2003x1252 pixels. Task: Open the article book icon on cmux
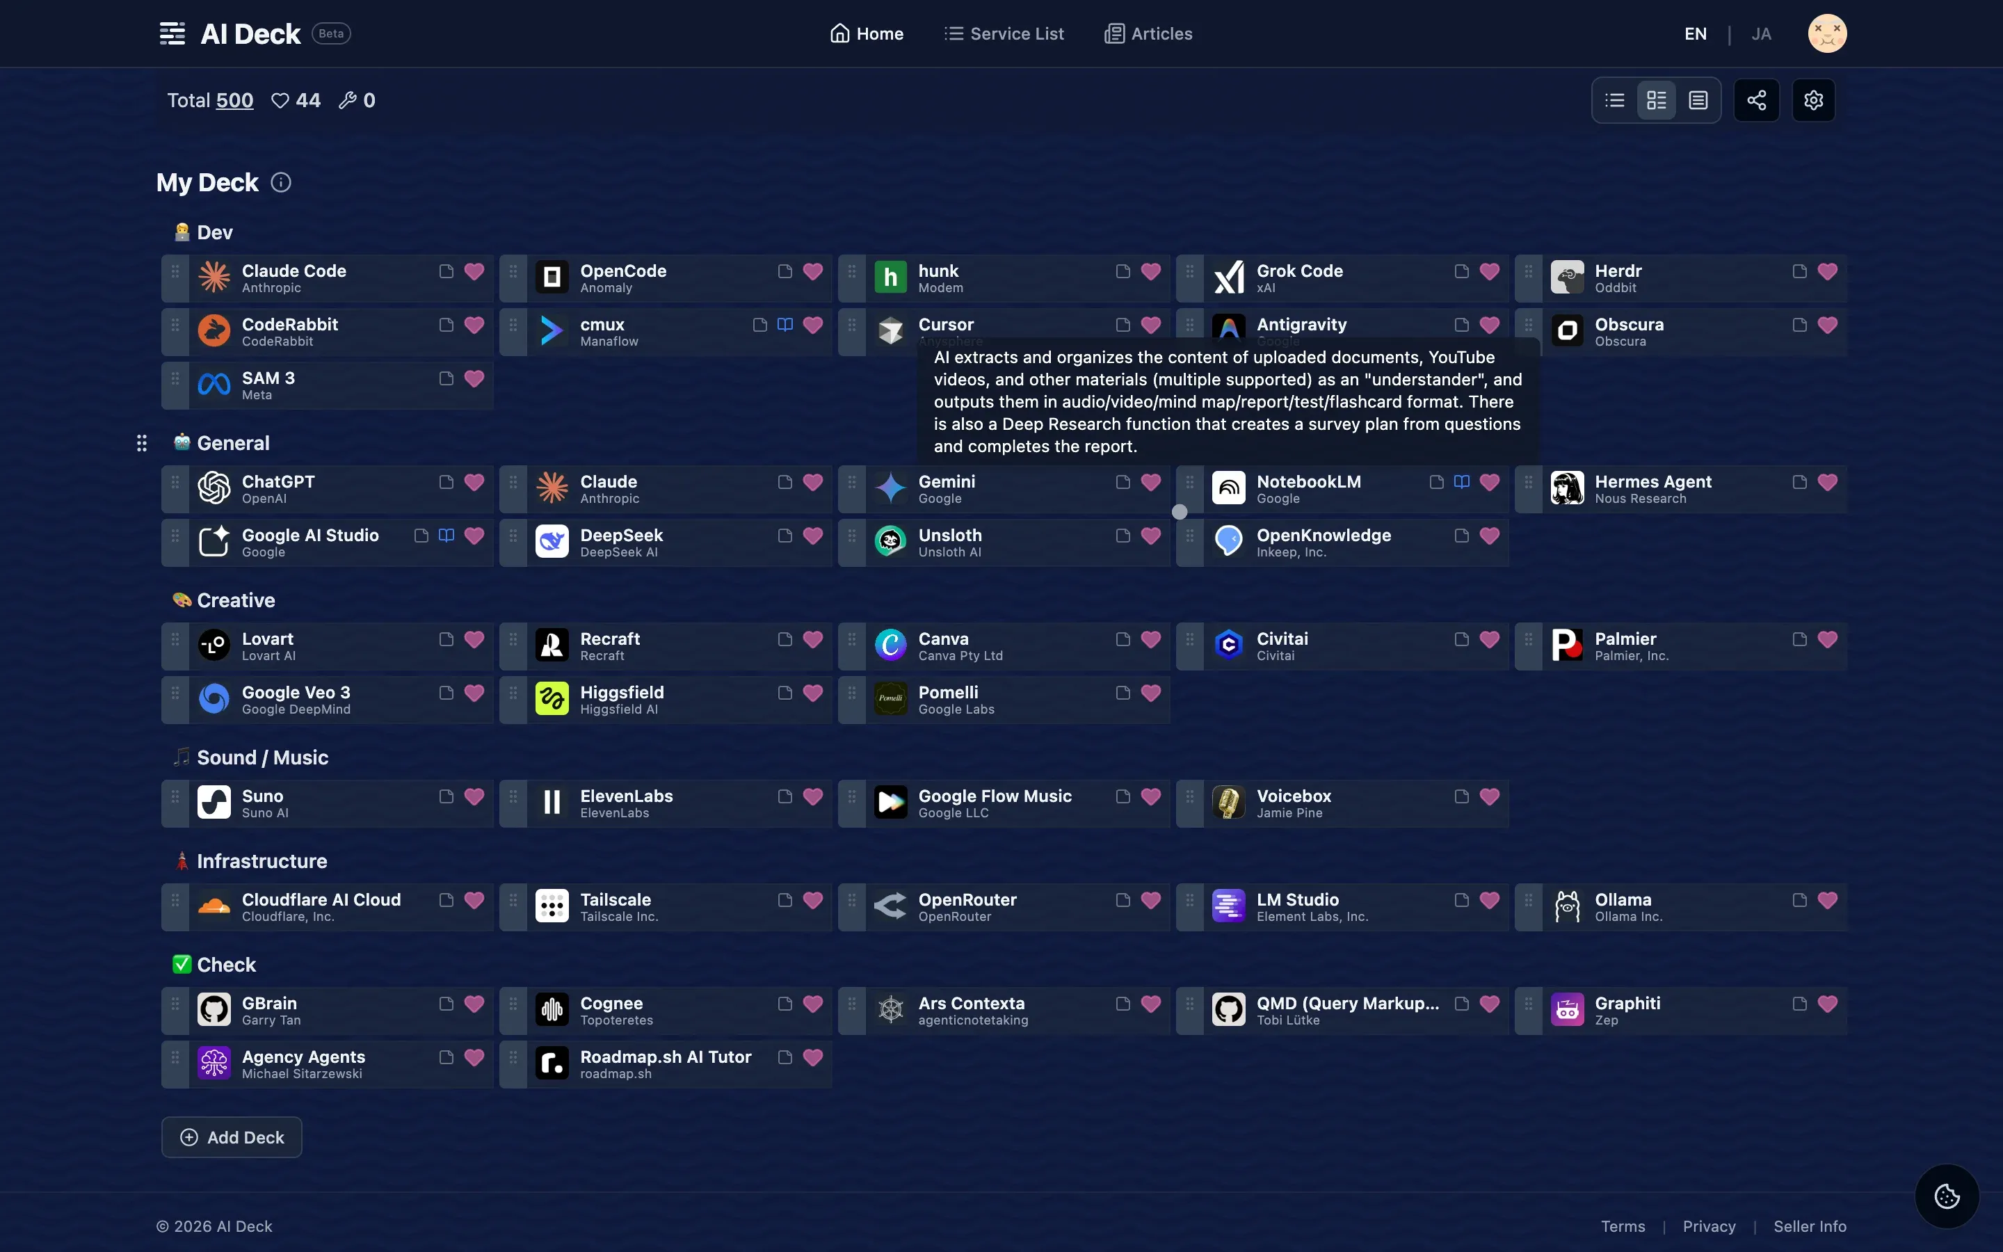785,325
